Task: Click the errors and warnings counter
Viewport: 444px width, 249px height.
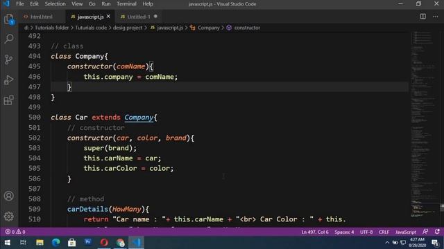Action: tap(15, 232)
